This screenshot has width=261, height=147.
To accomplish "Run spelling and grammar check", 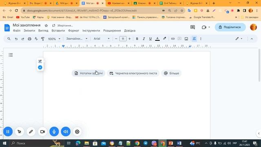I will [x=36, y=39].
